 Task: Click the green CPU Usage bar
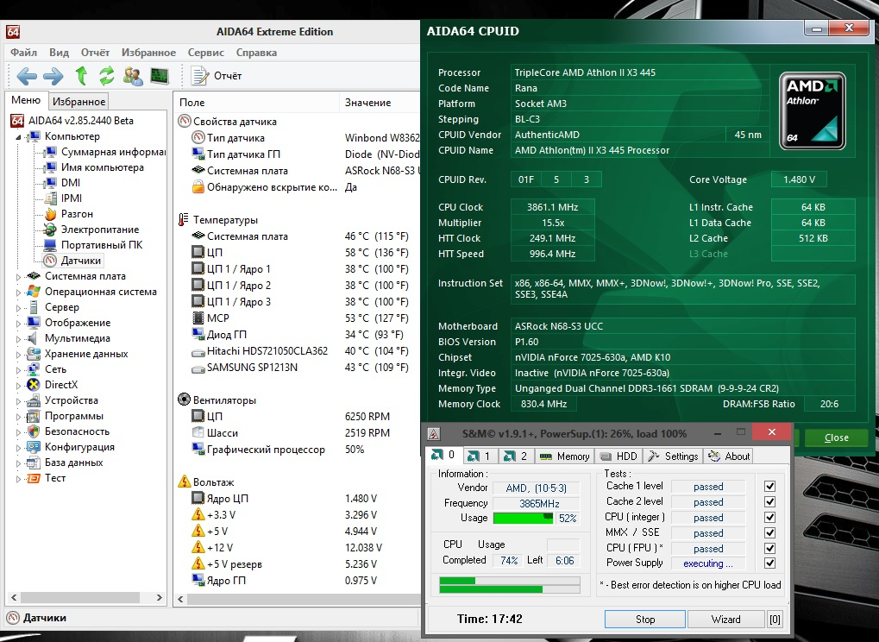[524, 518]
